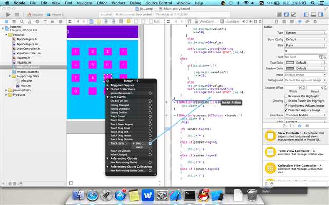Expand the jisuanqiTests group
The width and height of the screenshot is (329, 205).
pos(6,90)
